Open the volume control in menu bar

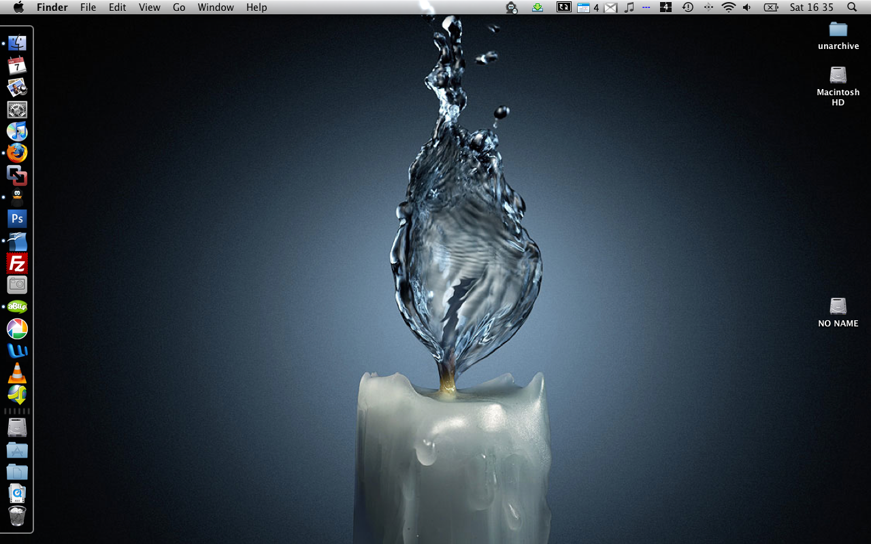(747, 7)
